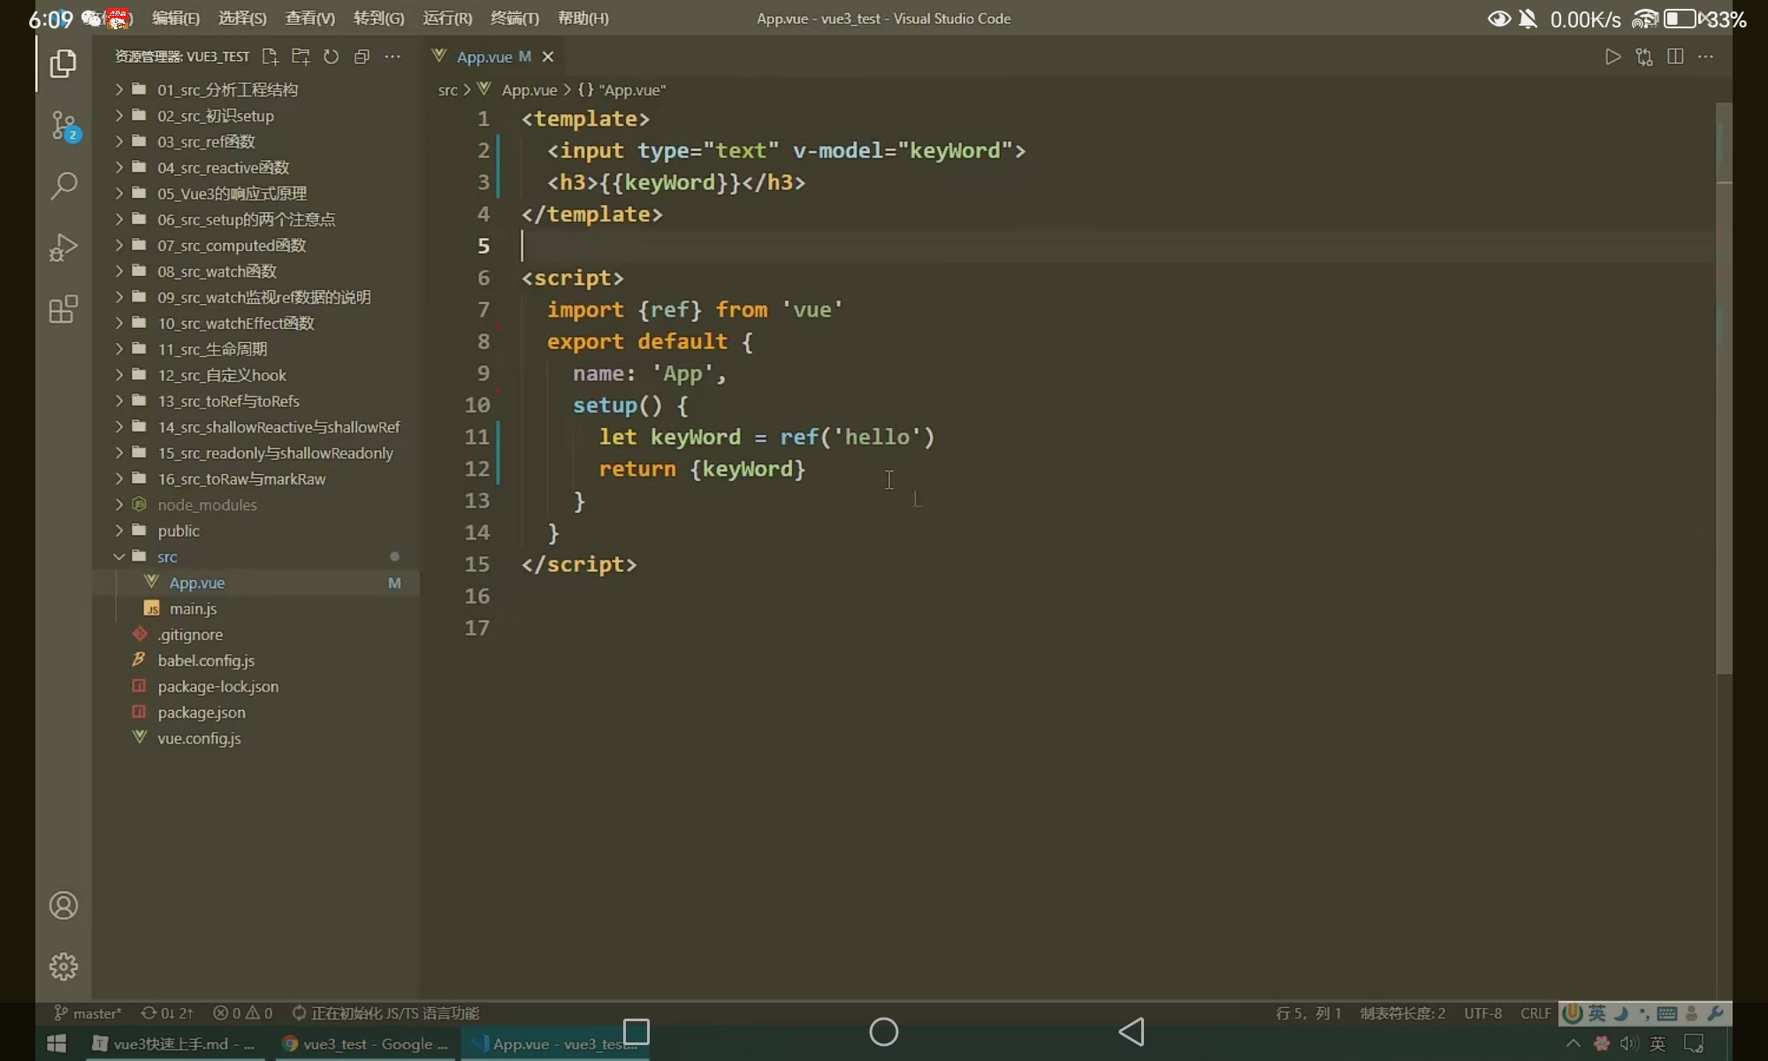
Task: Open main.js in the explorer
Action: pos(193,609)
